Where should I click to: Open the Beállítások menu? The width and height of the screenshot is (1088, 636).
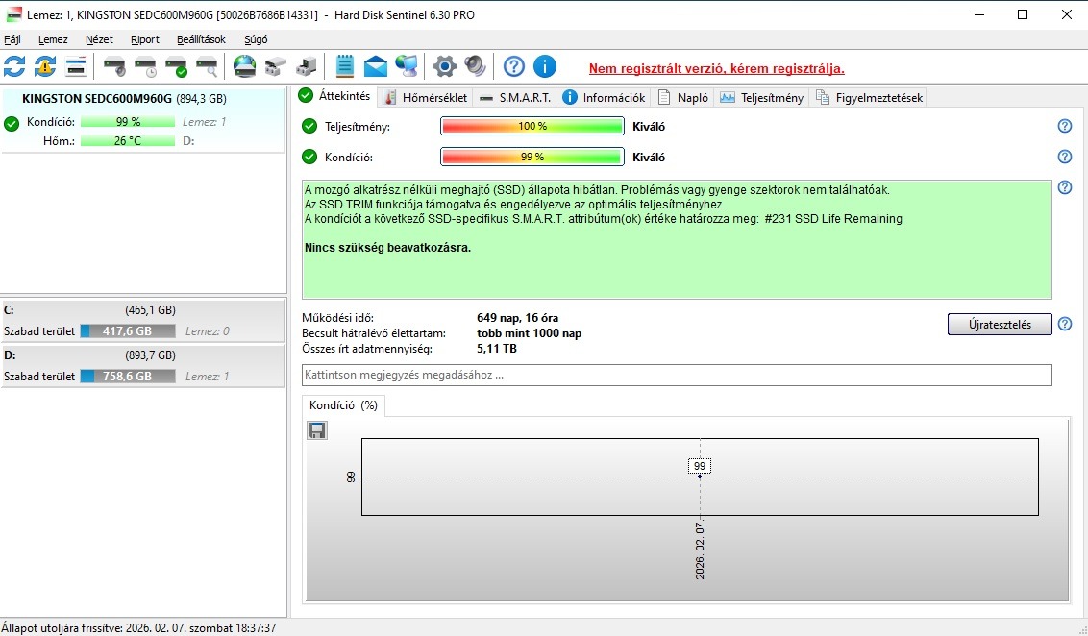[x=201, y=39]
